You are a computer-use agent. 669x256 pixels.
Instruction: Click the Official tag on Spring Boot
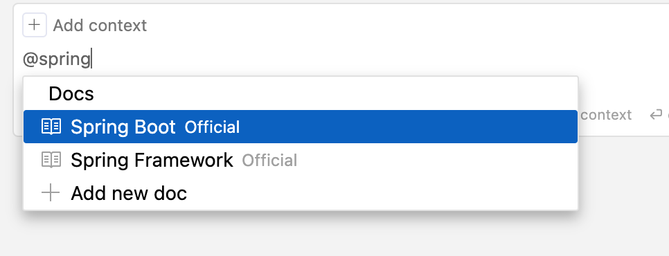click(212, 127)
